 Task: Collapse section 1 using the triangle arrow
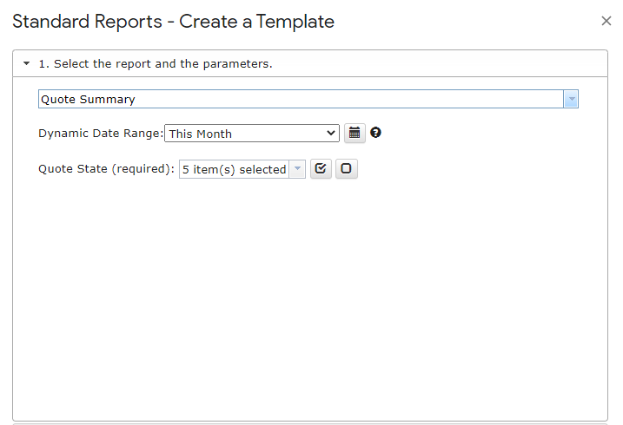(x=26, y=64)
